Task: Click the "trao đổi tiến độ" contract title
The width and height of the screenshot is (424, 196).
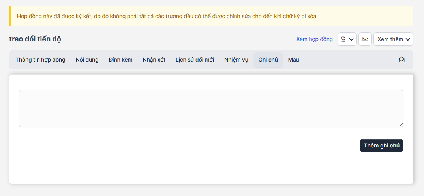Action: tap(35, 39)
